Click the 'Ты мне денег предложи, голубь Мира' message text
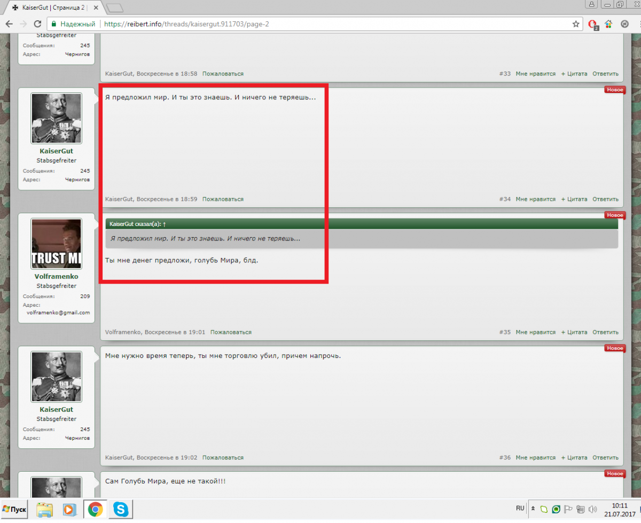 pos(182,261)
